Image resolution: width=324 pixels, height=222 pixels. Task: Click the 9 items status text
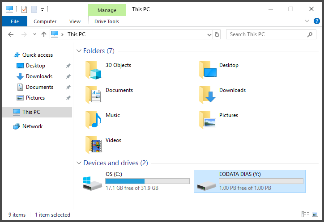[x=17, y=215]
